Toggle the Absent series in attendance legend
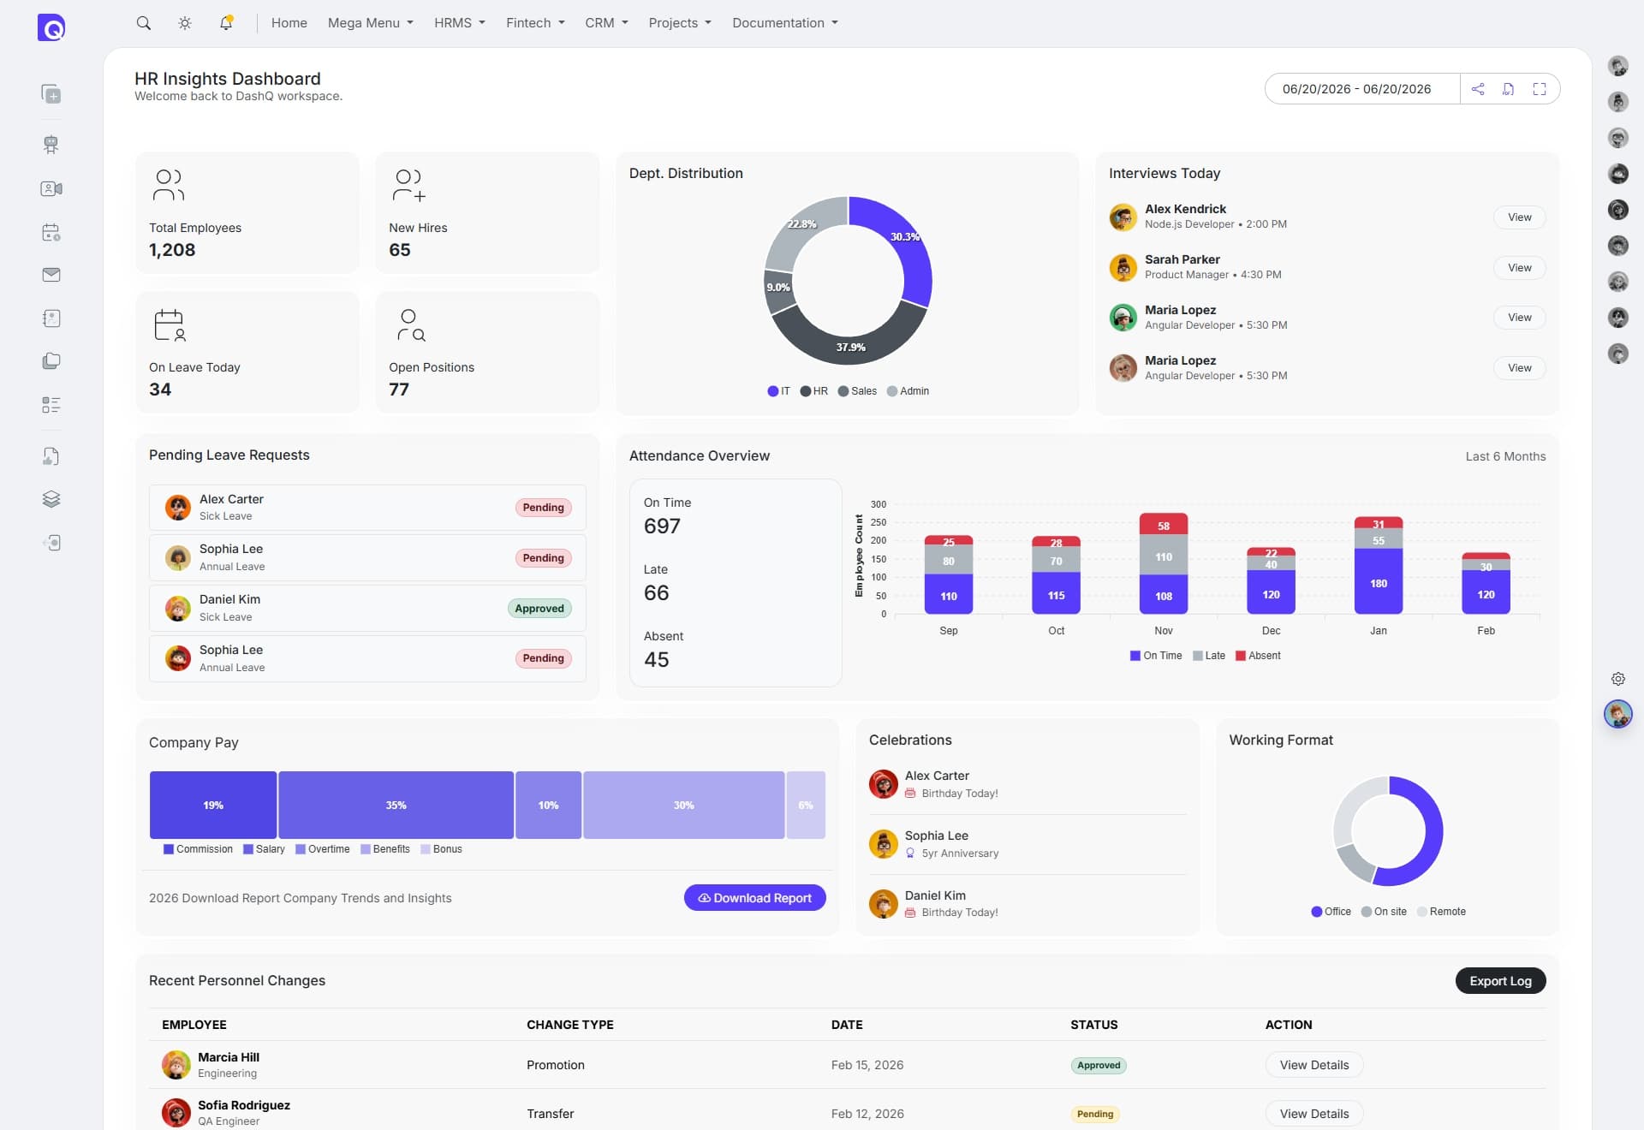The height and width of the screenshot is (1130, 1644). (1258, 656)
